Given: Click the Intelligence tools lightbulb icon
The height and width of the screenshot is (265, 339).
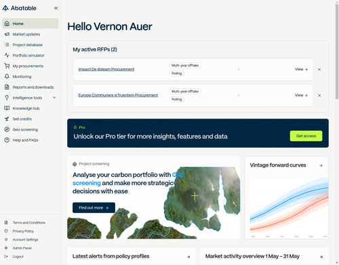Looking at the screenshot, I should (7, 98).
